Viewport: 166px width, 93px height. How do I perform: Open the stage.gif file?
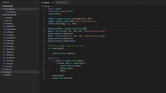coord(9,66)
